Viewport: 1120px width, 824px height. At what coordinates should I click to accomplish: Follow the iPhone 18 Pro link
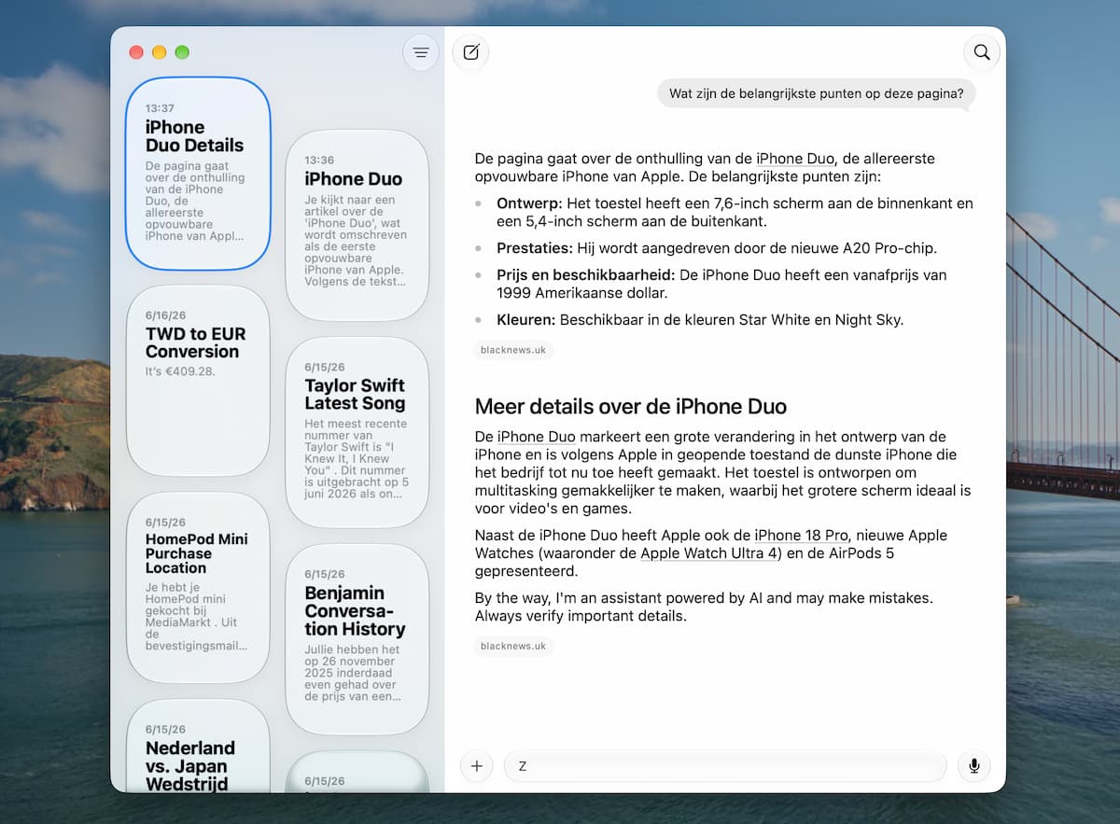(x=801, y=536)
